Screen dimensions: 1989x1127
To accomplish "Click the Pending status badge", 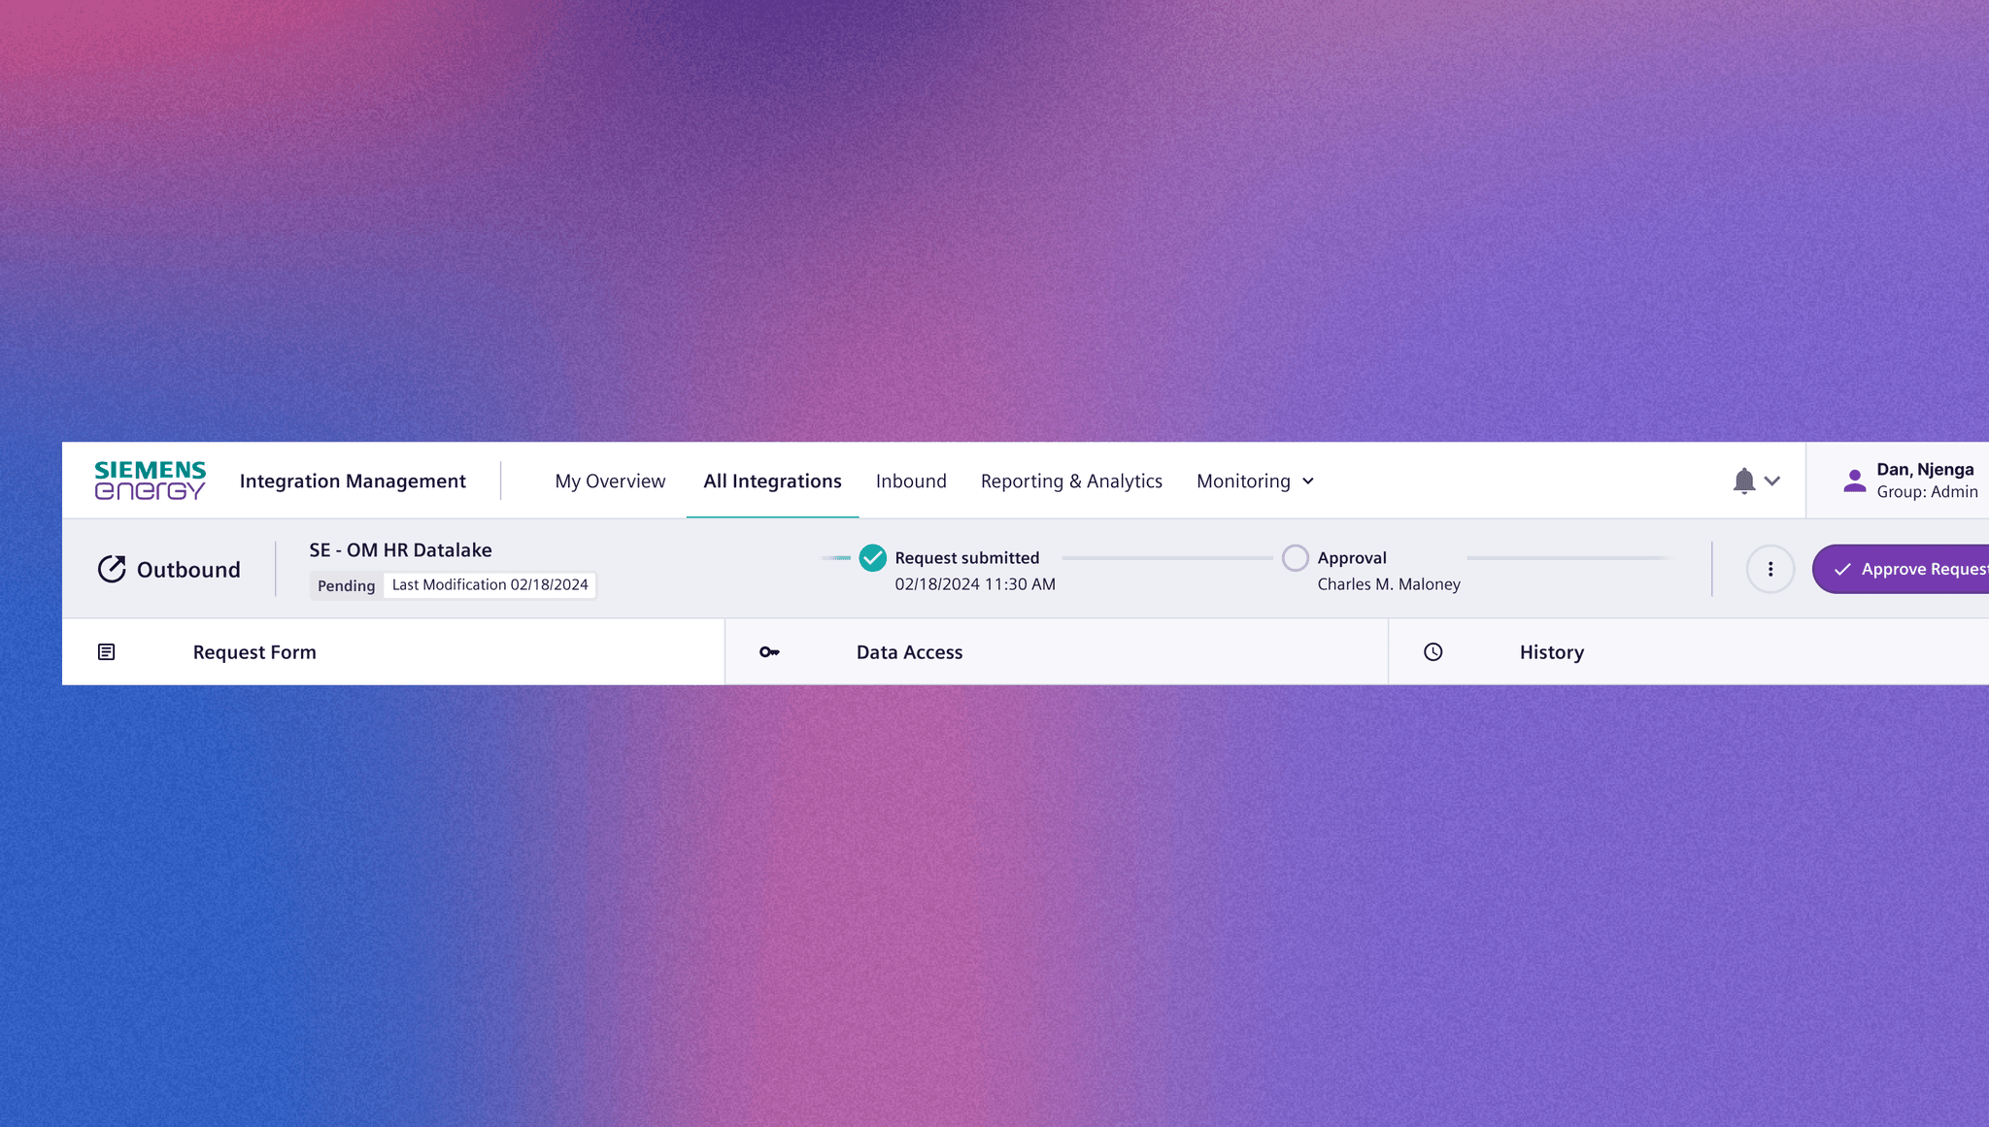I will [x=346, y=585].
